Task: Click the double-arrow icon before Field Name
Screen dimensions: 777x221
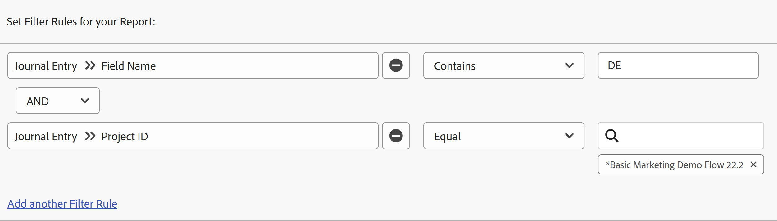Action: (90, 66)
